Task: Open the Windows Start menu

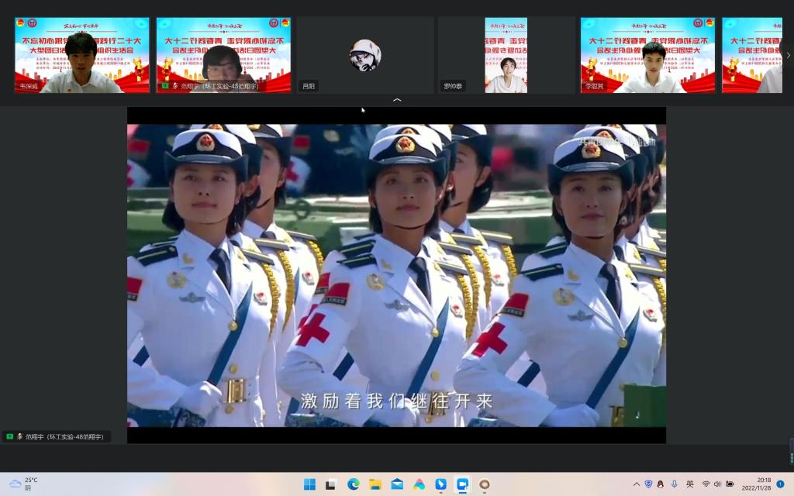Action: tap(309, 484)
